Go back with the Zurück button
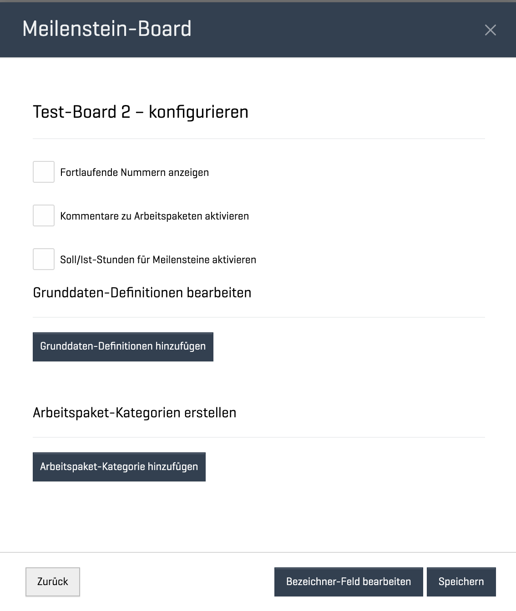 tap(53, 581)
